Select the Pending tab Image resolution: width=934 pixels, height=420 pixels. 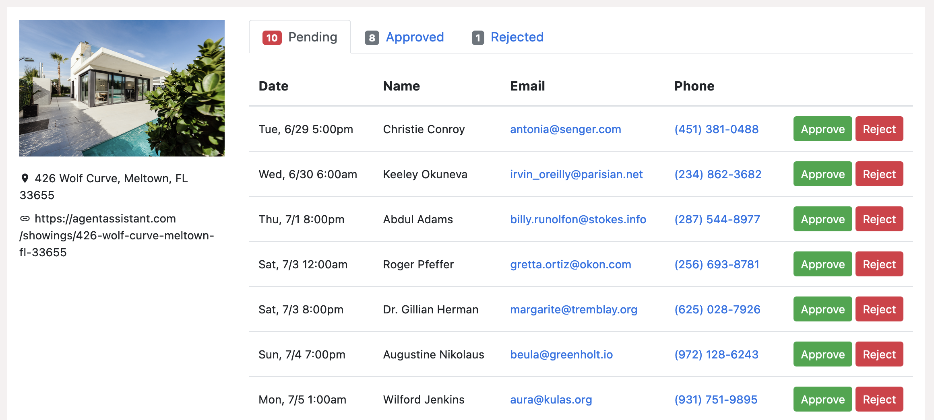312,37
